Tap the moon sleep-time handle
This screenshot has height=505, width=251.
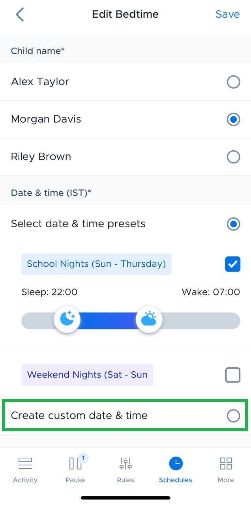(x=67, y=320)
